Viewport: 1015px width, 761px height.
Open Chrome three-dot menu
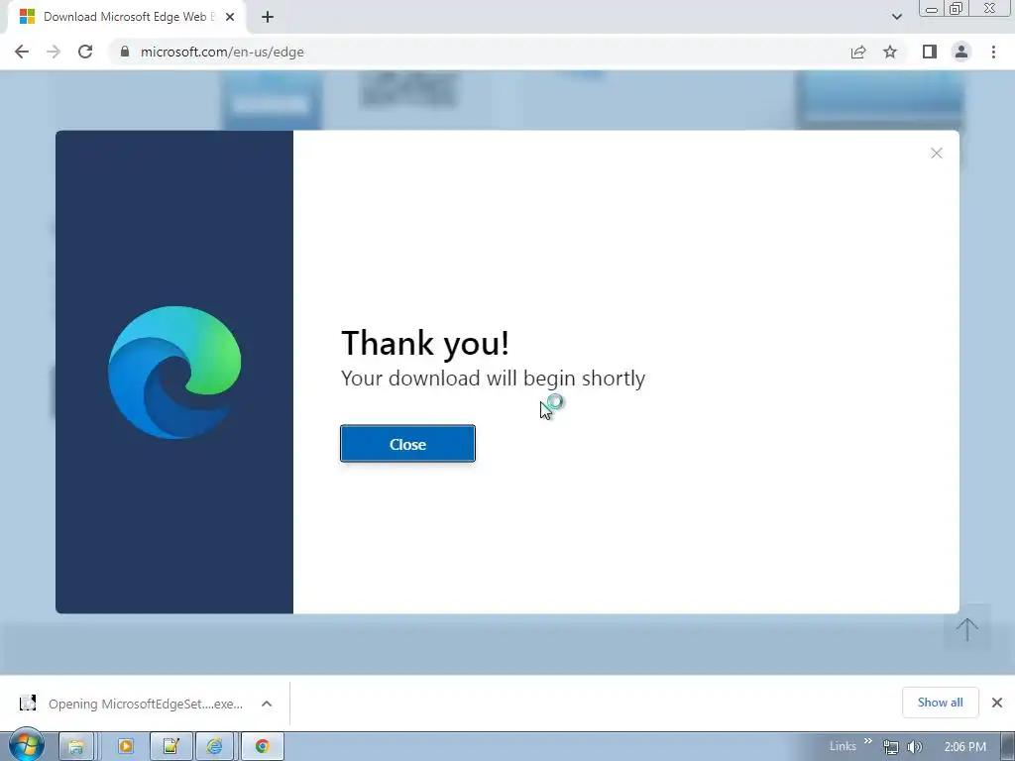993,52
